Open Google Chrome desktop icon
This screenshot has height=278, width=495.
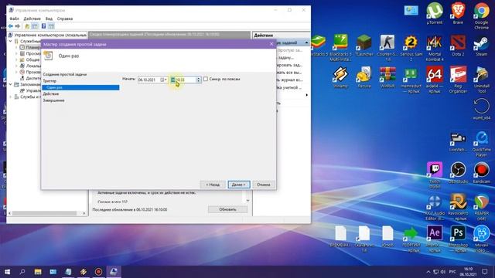481,15
